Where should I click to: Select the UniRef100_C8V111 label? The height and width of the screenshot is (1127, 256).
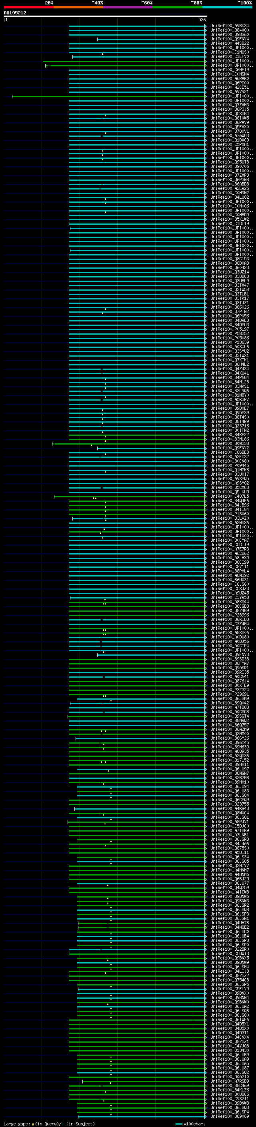pos(229,566)
